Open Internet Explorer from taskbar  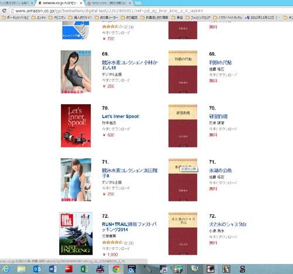(6, 269)
